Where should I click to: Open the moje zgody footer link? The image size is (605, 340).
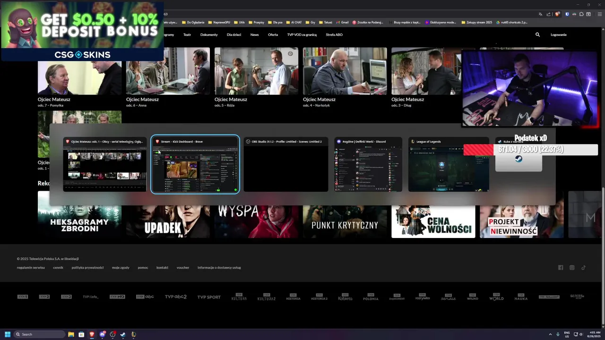coord(121,267)
